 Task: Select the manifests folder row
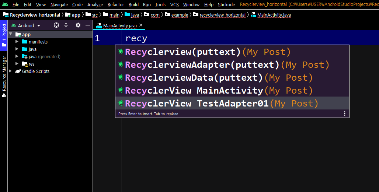50,42
